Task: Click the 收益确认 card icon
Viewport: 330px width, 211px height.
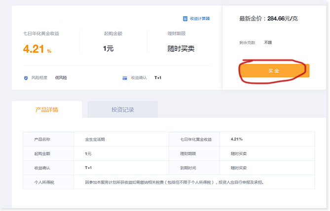Action: 125,78
